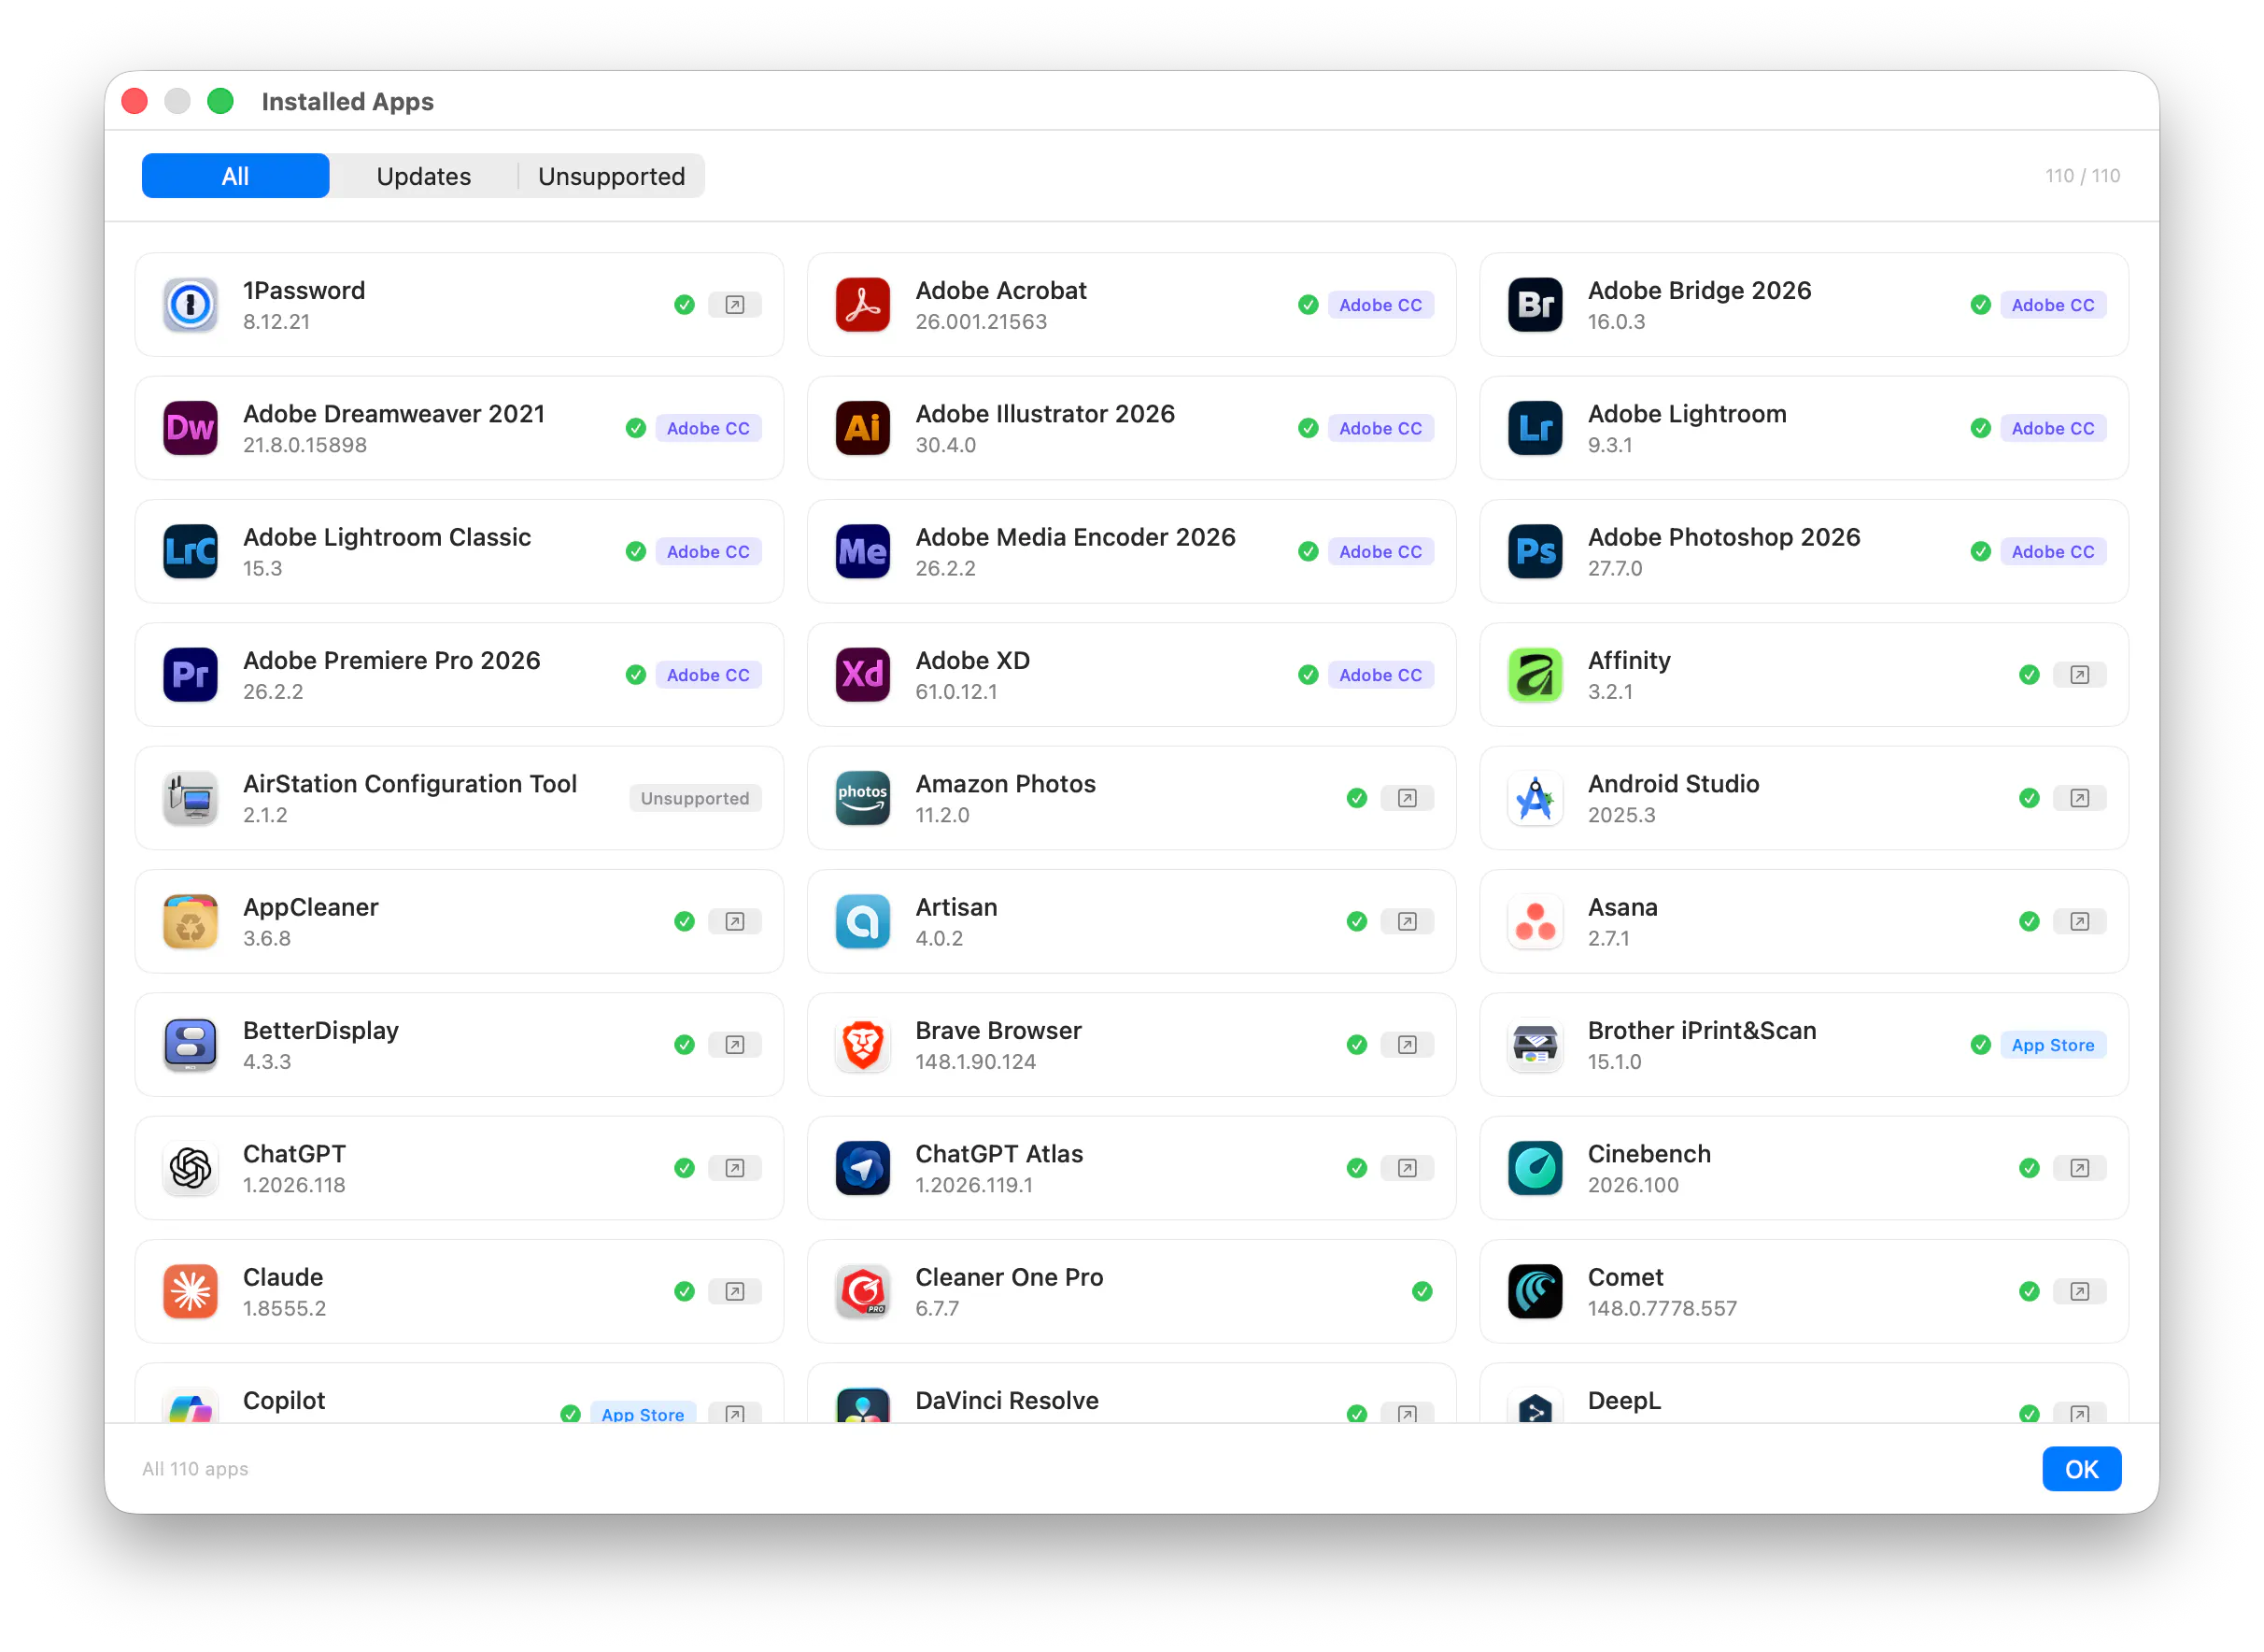This screenshot has height=1652, width=2264.
Task: Click the Amazon Photos app icon
Action: (863, 798)
